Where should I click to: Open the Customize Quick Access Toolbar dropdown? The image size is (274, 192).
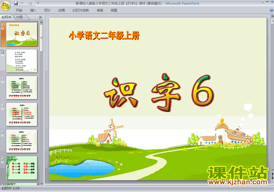(38, 3)
